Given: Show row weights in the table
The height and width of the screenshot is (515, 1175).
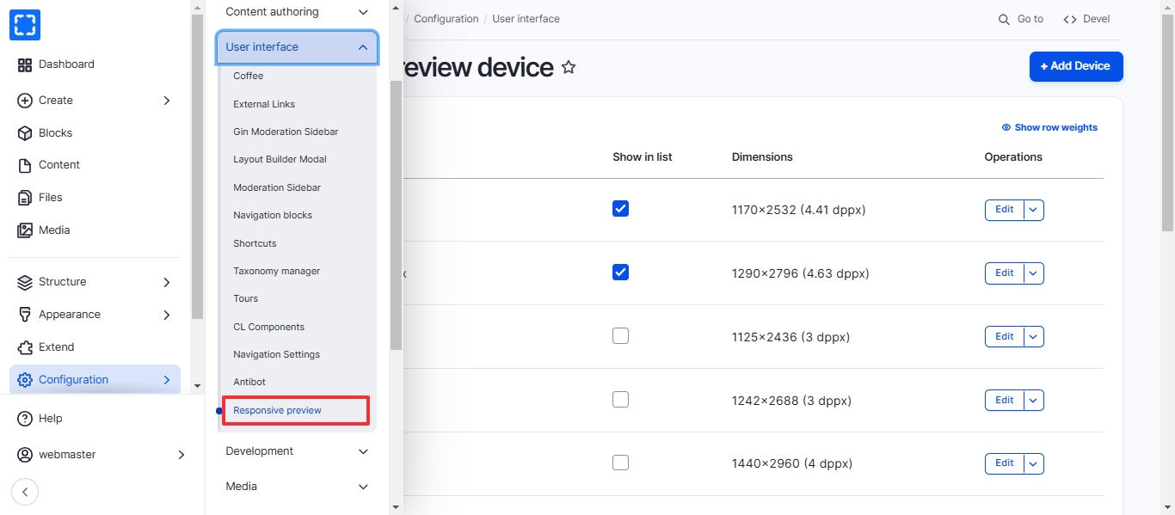Looking at the screenshot, I should point(1049,127).
